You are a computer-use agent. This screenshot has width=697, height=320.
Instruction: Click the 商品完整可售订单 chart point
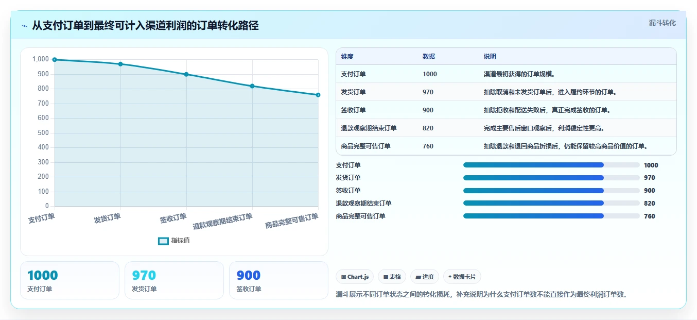[x=318, y=95]
